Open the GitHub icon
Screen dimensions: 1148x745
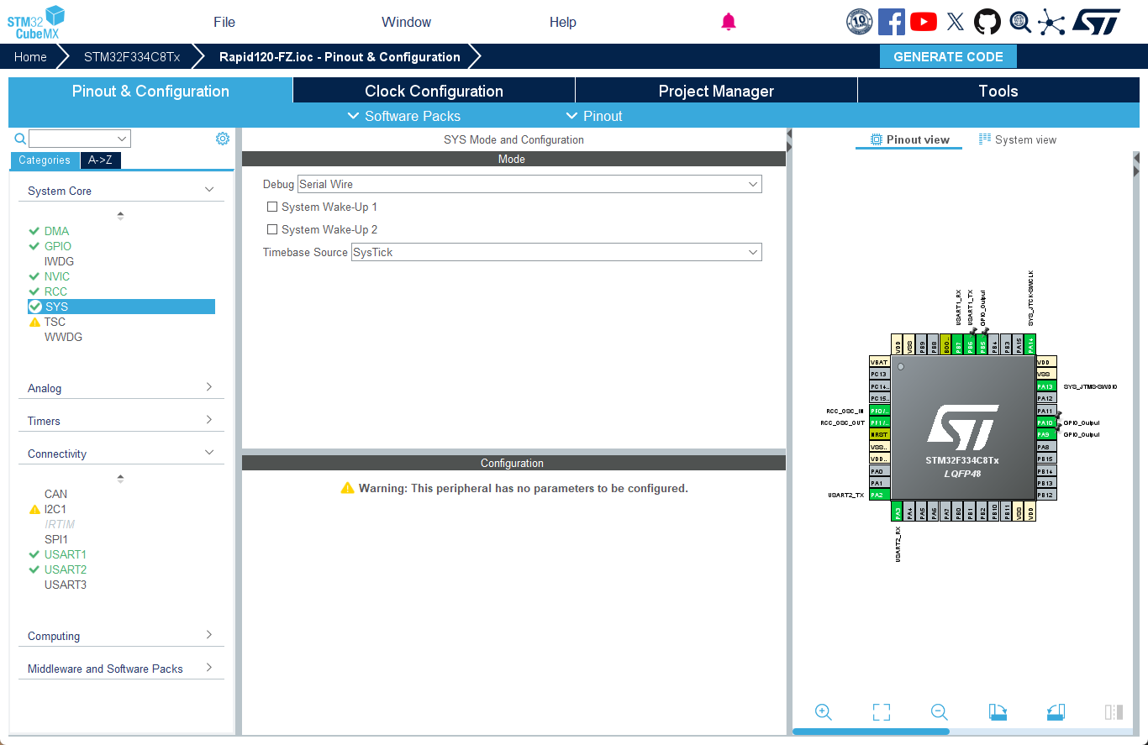987,22
